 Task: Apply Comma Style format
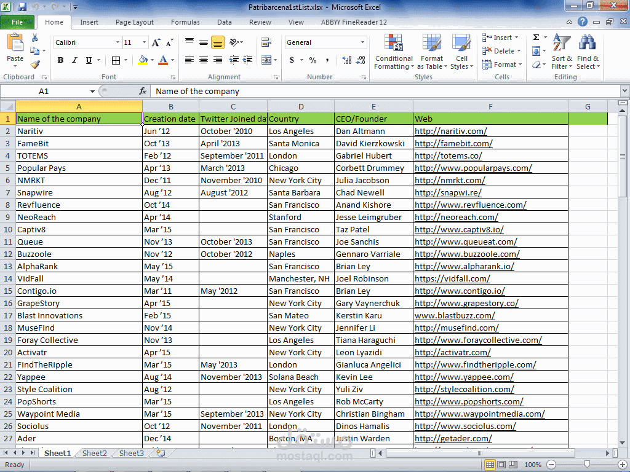327,60
